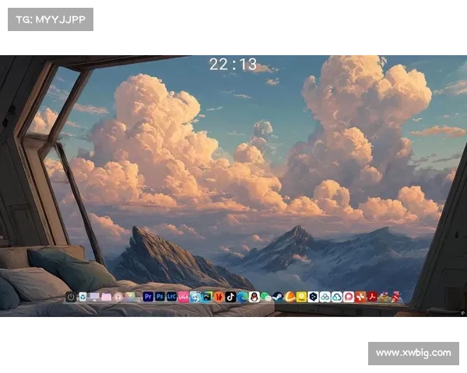Launch Lightroom Classic from the dock
Screen dimensions: 467x373
(171, 296)
